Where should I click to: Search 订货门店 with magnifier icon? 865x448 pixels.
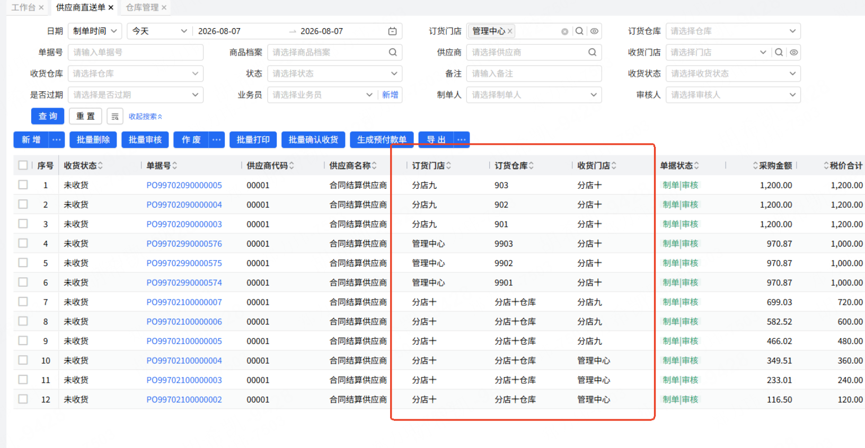click(x=579, y=31)
